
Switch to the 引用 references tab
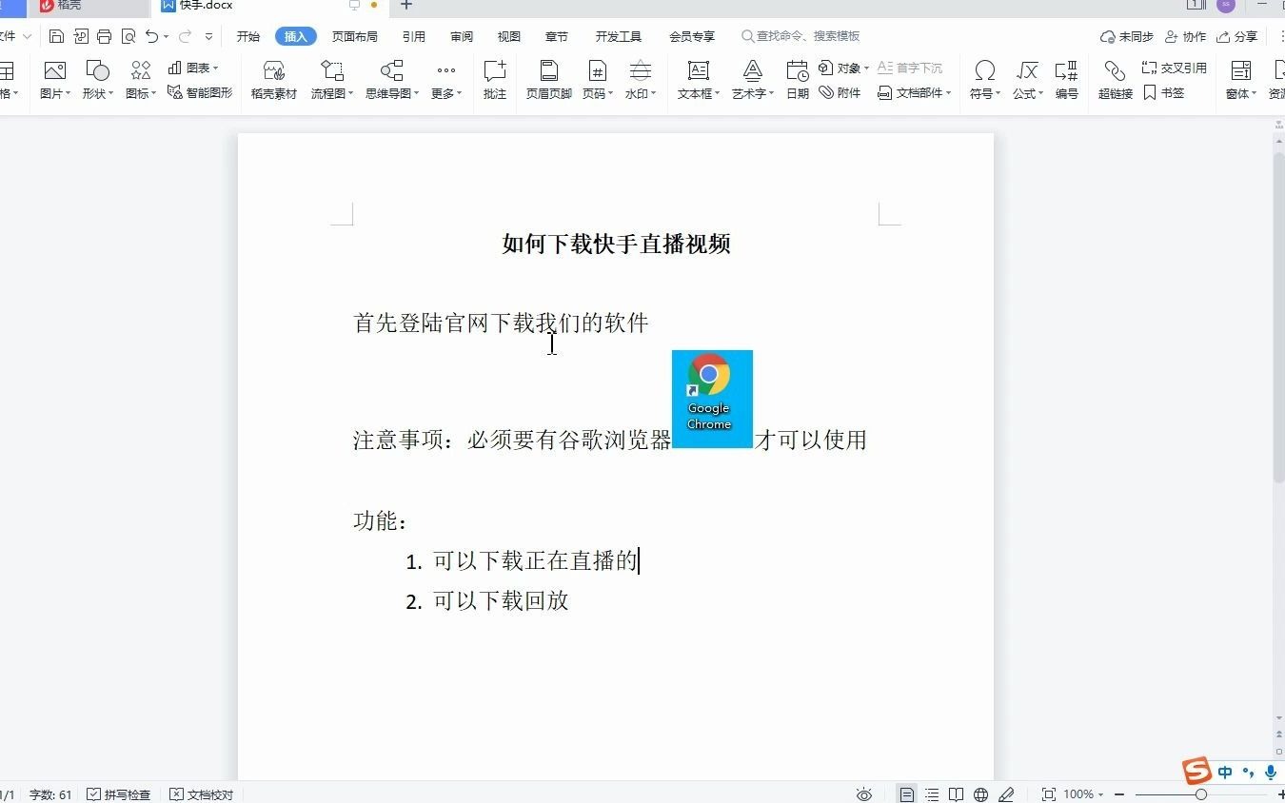tap(414, 36)
